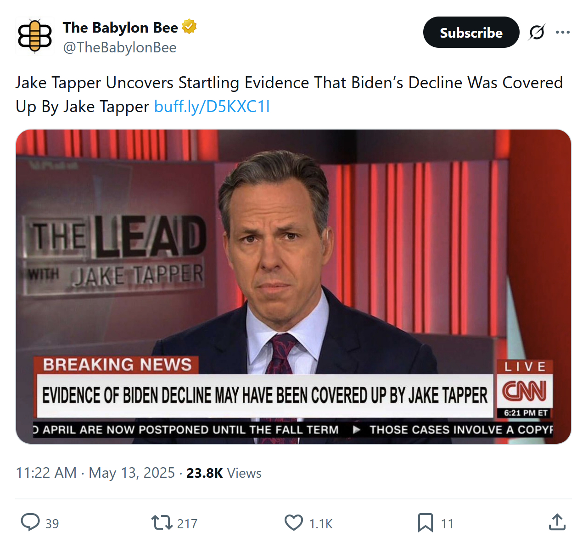Image resolution: width=588 pixels, height=543 pixels.
Task: Click the 1.1K likes count
Action: [321, 524]
